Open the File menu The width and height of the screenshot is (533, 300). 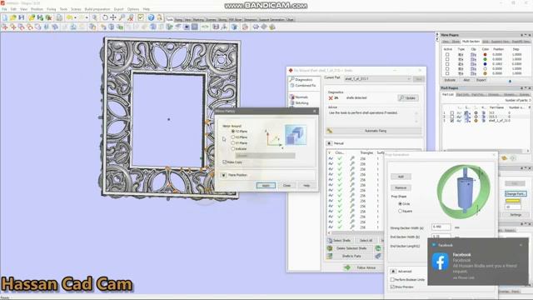[4, 9]
